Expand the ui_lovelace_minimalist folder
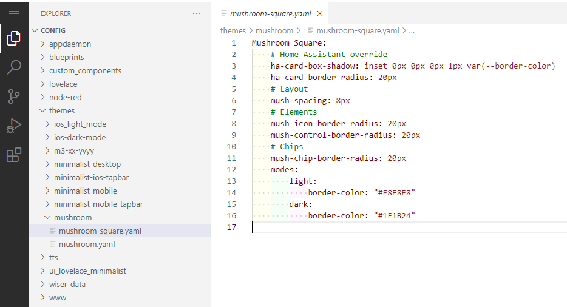567x307 pixels. (x=87, y=271)
